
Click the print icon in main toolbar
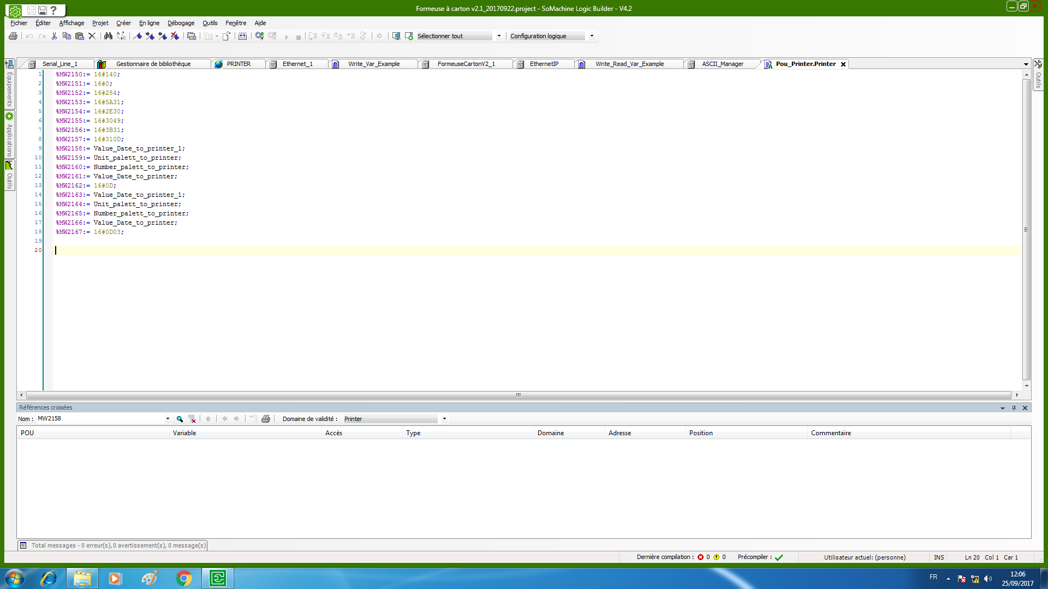tap(13, 36)
